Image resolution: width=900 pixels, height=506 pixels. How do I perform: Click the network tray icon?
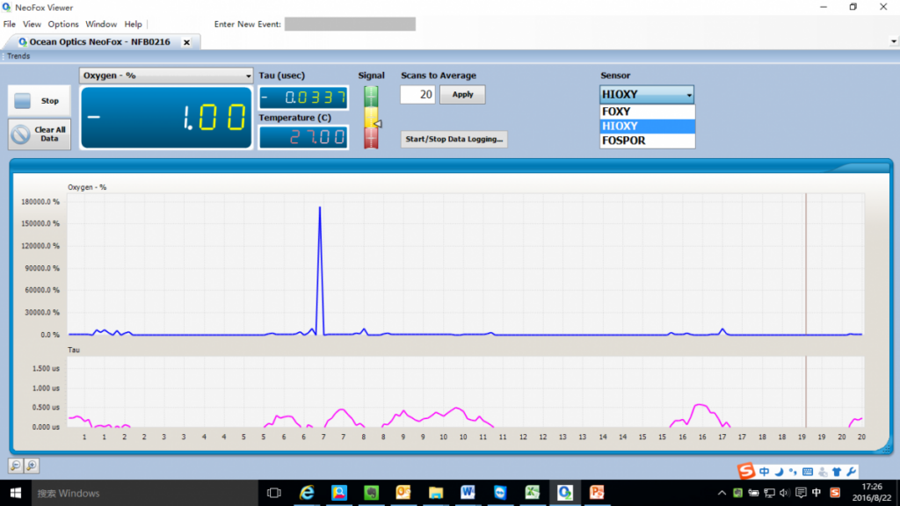769,493
